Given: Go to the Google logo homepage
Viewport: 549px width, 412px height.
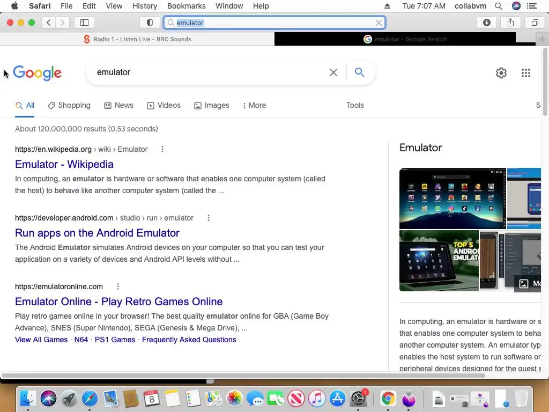Looking at the screenshot, I should pos(37,73).
